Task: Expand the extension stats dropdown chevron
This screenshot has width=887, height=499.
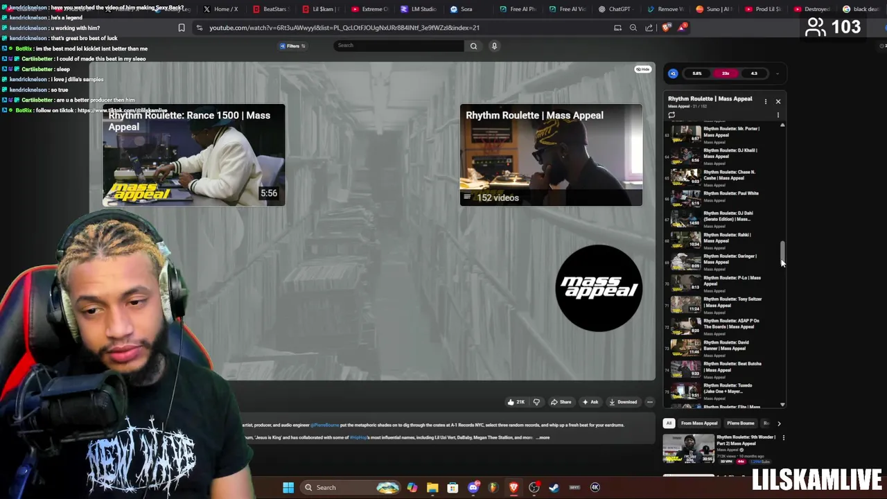Action: [778, 73]
